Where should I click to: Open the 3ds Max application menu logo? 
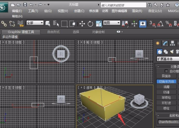tap(4, 7)
